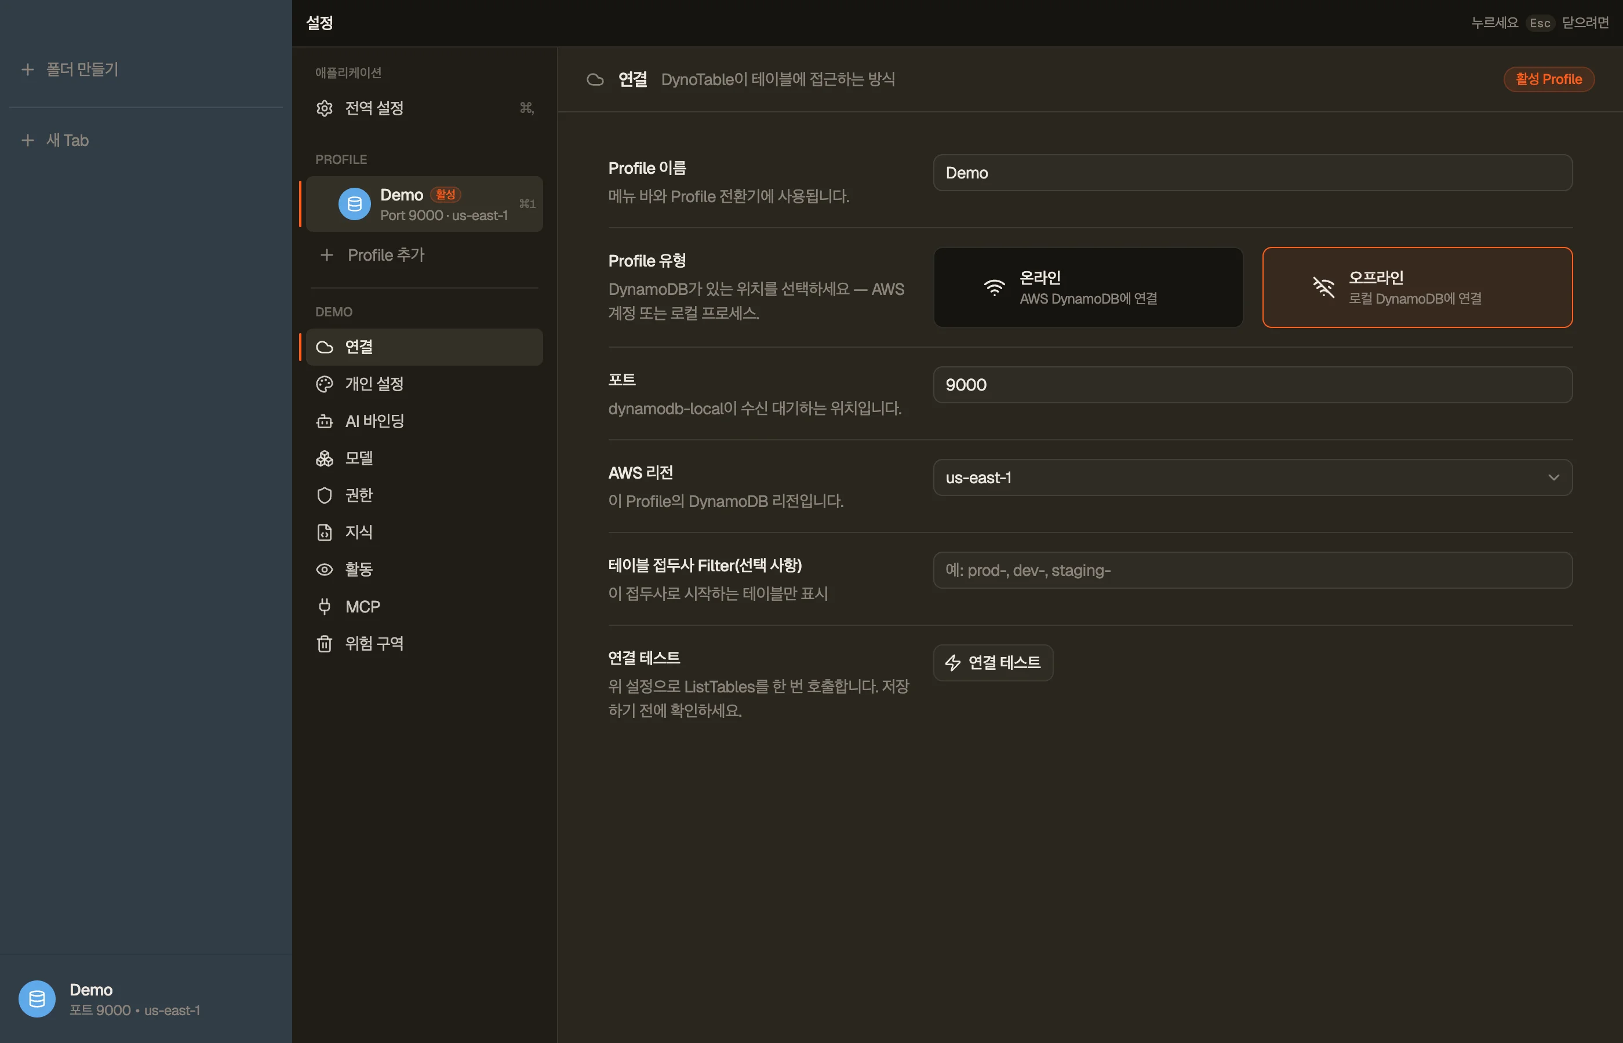Image resolution: width=1623 pixels, height=1043 pixels.
Task: Click Profile 추가 to add a profile
Action: pyautogui.click(x=424, y=256)
